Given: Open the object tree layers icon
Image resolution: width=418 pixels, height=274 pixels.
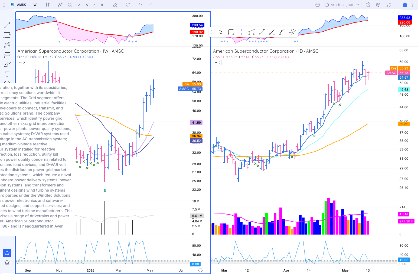Looking at the screenshot, I should tap(7, 263).
